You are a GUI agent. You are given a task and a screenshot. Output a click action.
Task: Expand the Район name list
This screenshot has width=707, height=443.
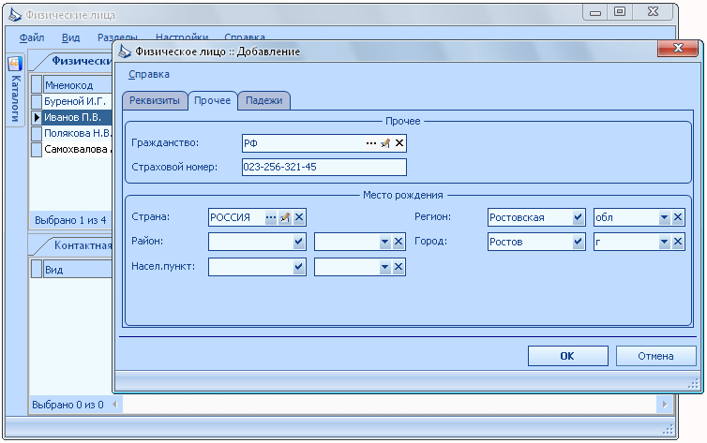[298, 242]
